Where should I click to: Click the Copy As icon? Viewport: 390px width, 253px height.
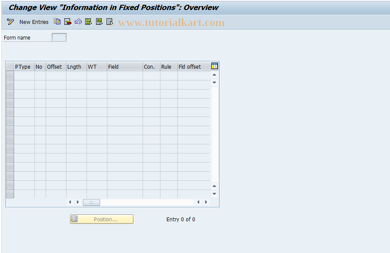point(57,22)
